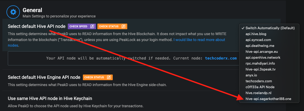Choose api.hive.blog from the node list

[256, 34]
